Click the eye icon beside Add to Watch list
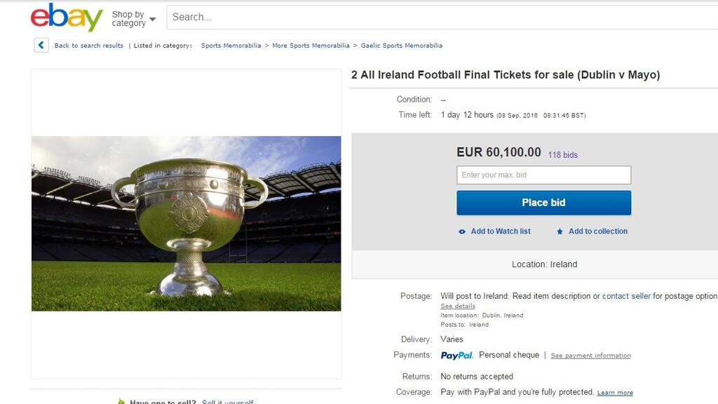The height and width of the screenshot is (404, 718). click(461, 231)
